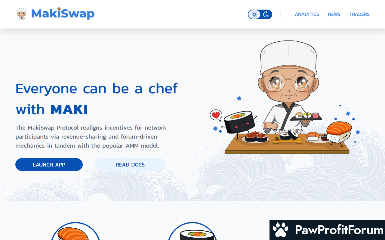This screenshot has height=240, width=385.
Task: Click the black maki roll character
Action: coord(240,122)
